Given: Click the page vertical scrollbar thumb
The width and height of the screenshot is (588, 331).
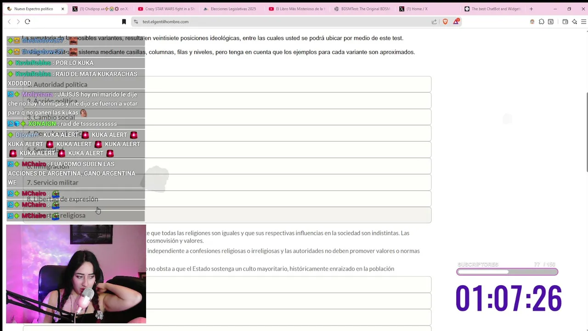Looking at the screenshot, I should pyautogui.click(x=586, y=132).
